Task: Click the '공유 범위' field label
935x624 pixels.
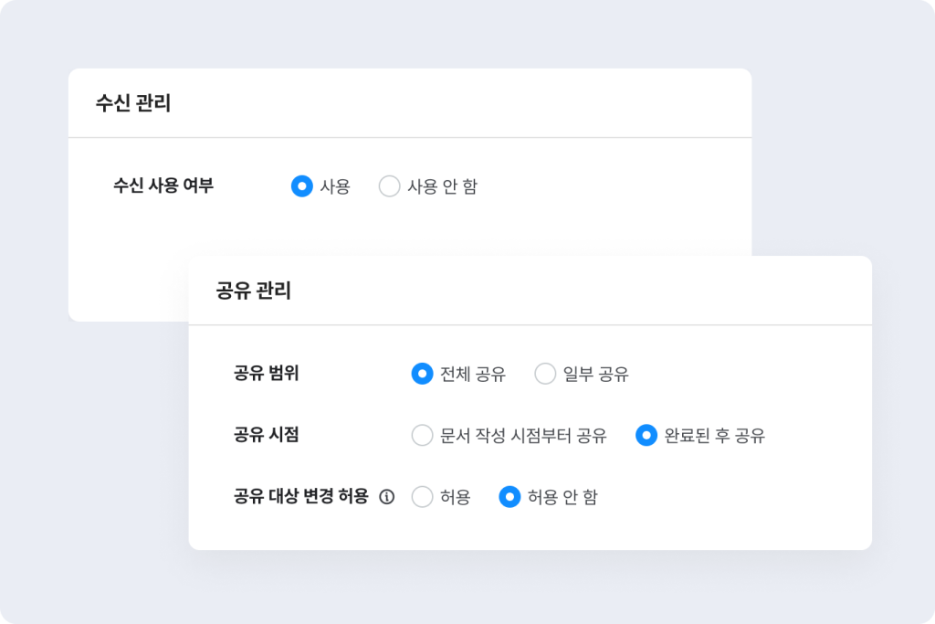Action: pyautogui.click(x=267, y=374)
